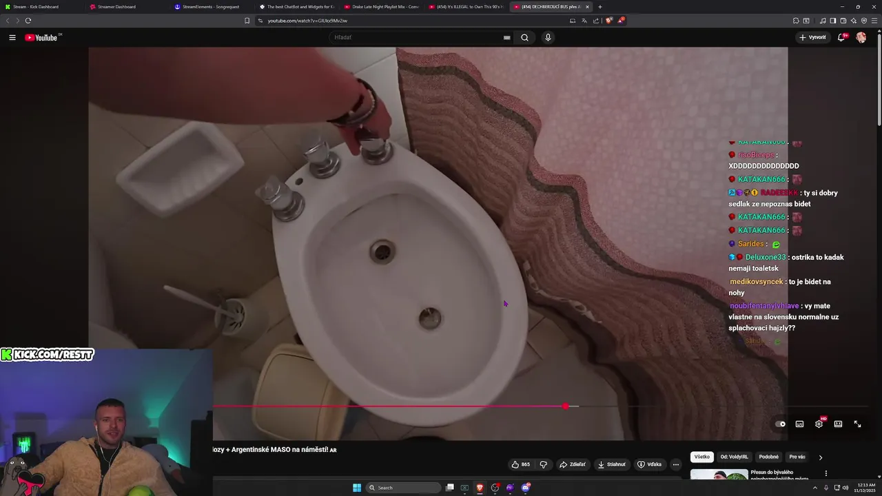Click the Vďaka thanks button
This screenshot has height=496, width=882.
pyautogui.click(x=649, y=464)
